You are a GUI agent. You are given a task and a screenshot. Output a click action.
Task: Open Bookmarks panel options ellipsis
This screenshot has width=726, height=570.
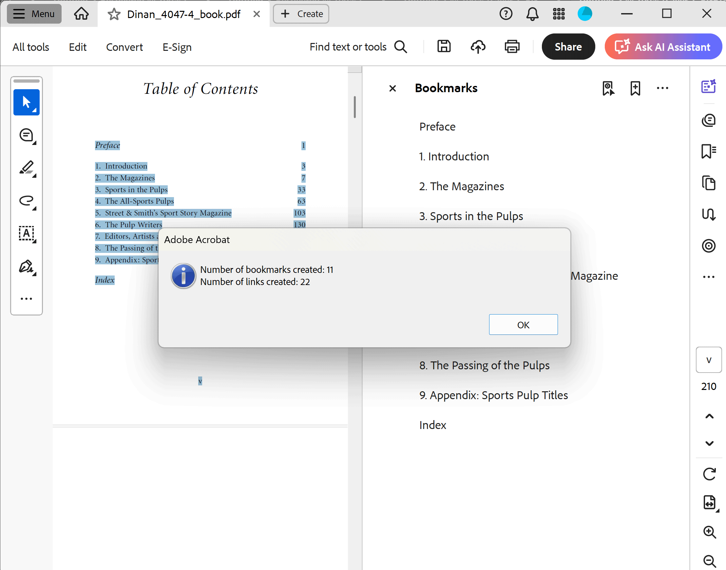coord(662,88)
